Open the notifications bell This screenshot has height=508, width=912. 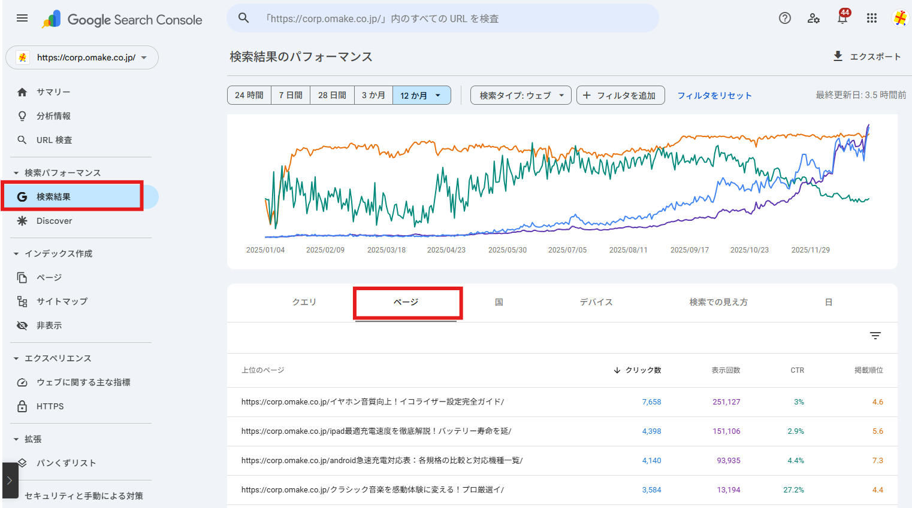tap(842, 19)
